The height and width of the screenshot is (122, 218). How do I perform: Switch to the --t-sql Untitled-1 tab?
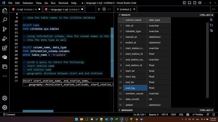tap(26, 9)
